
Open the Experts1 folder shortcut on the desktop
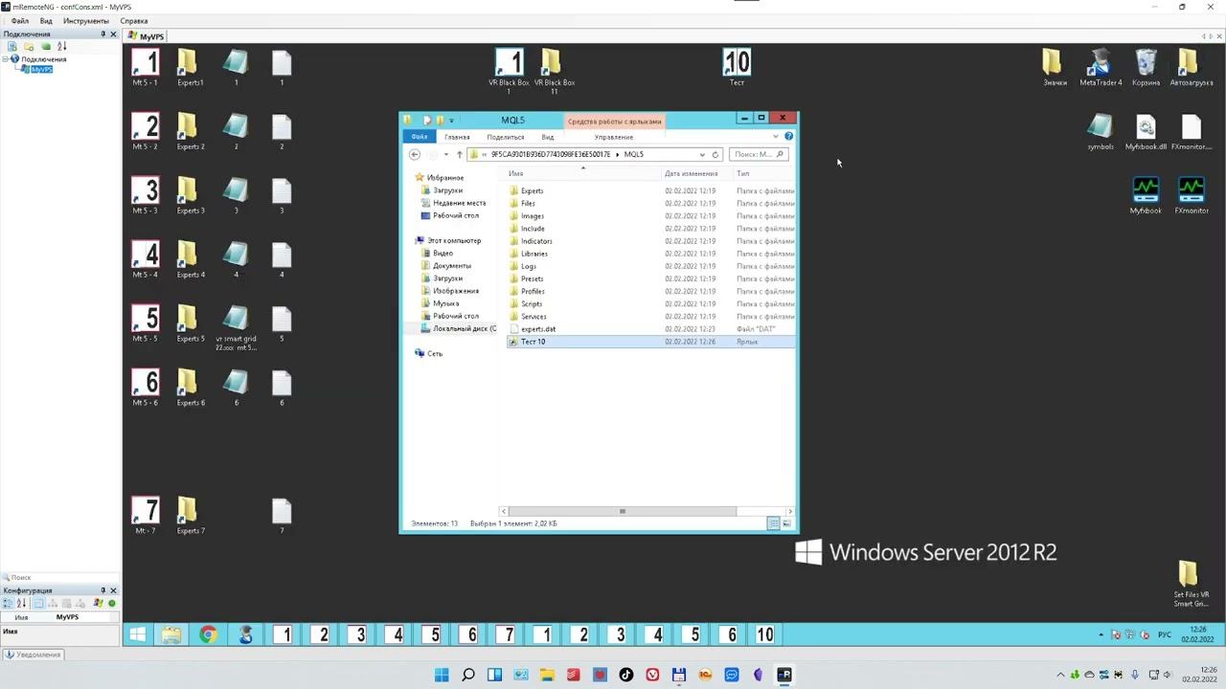tap(190, 67)
